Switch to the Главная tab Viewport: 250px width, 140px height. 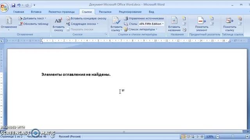[18, 12]
